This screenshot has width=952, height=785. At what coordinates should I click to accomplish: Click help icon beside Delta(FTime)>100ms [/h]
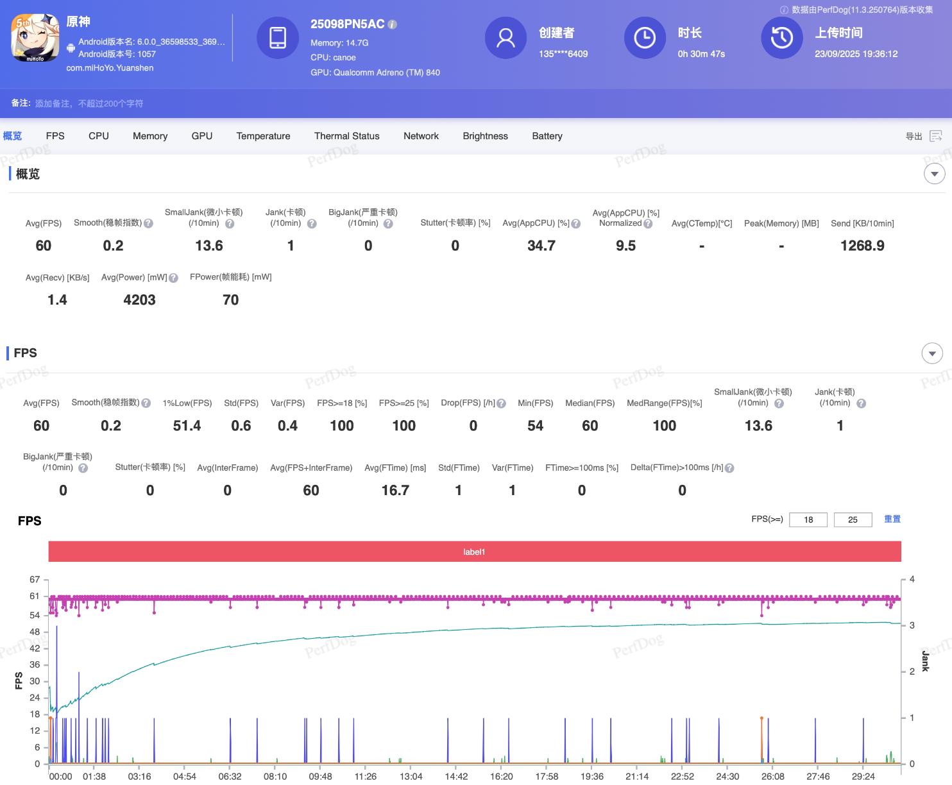[x=729, y=468]
